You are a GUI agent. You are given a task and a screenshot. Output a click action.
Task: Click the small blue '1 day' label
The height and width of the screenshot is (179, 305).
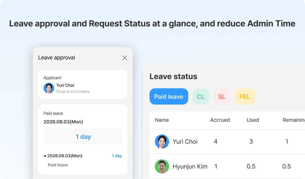point(117,156)
